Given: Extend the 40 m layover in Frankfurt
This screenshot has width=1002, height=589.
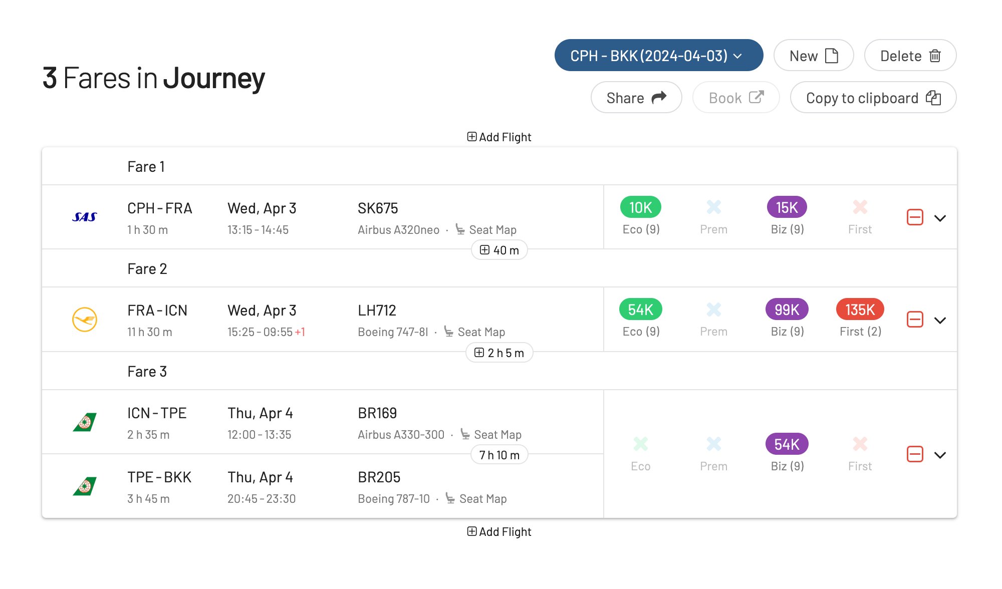Looking at the screenshot, I should coord(499,250).
